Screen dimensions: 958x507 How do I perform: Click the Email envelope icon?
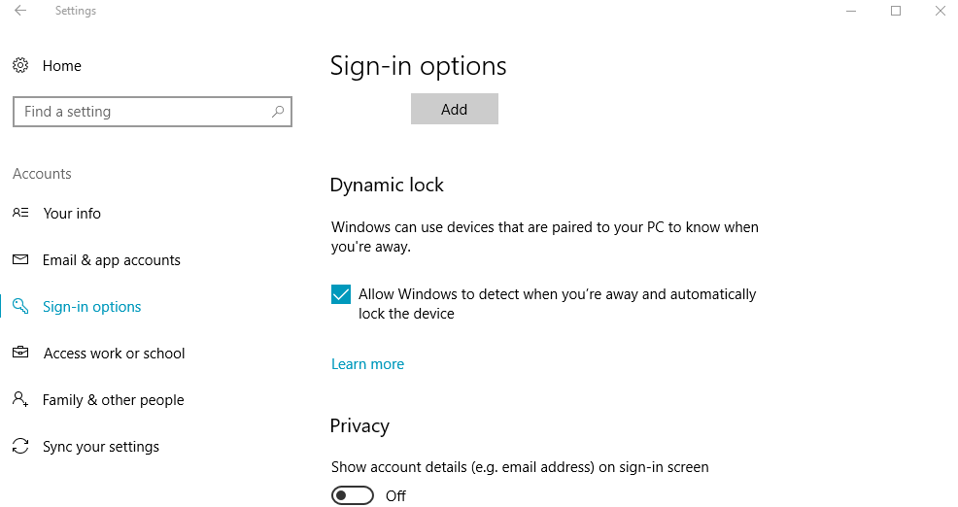20,259
